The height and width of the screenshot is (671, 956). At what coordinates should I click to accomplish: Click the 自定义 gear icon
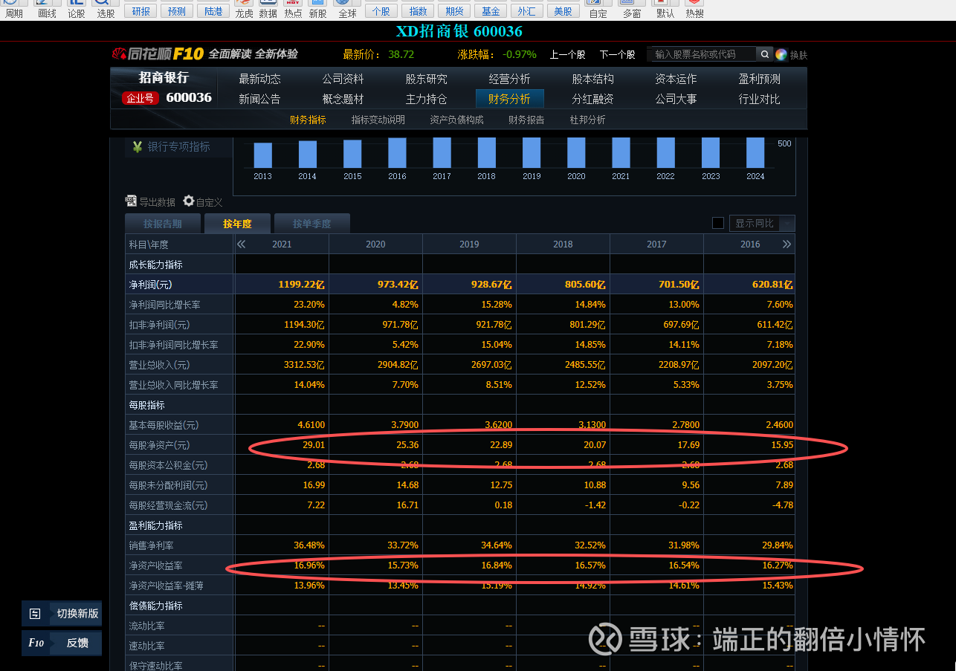coord(189,201)
